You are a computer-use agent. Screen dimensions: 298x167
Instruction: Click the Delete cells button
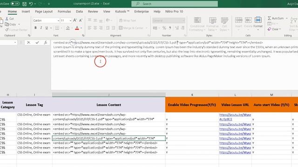[248, 24]
